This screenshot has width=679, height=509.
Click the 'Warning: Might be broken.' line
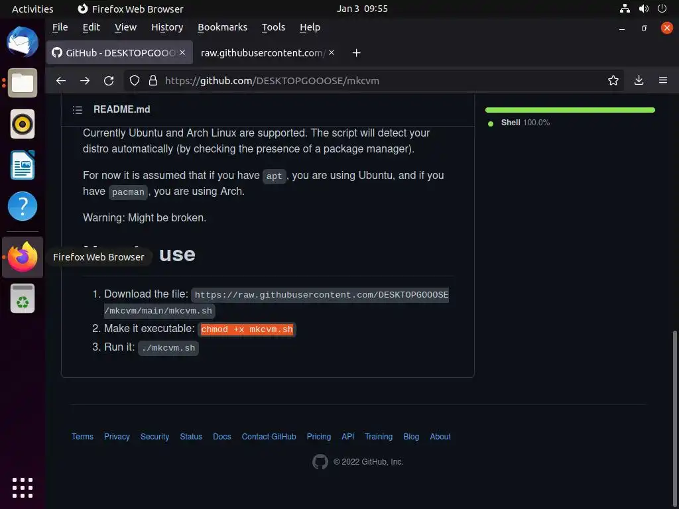[x=145, y=217]
